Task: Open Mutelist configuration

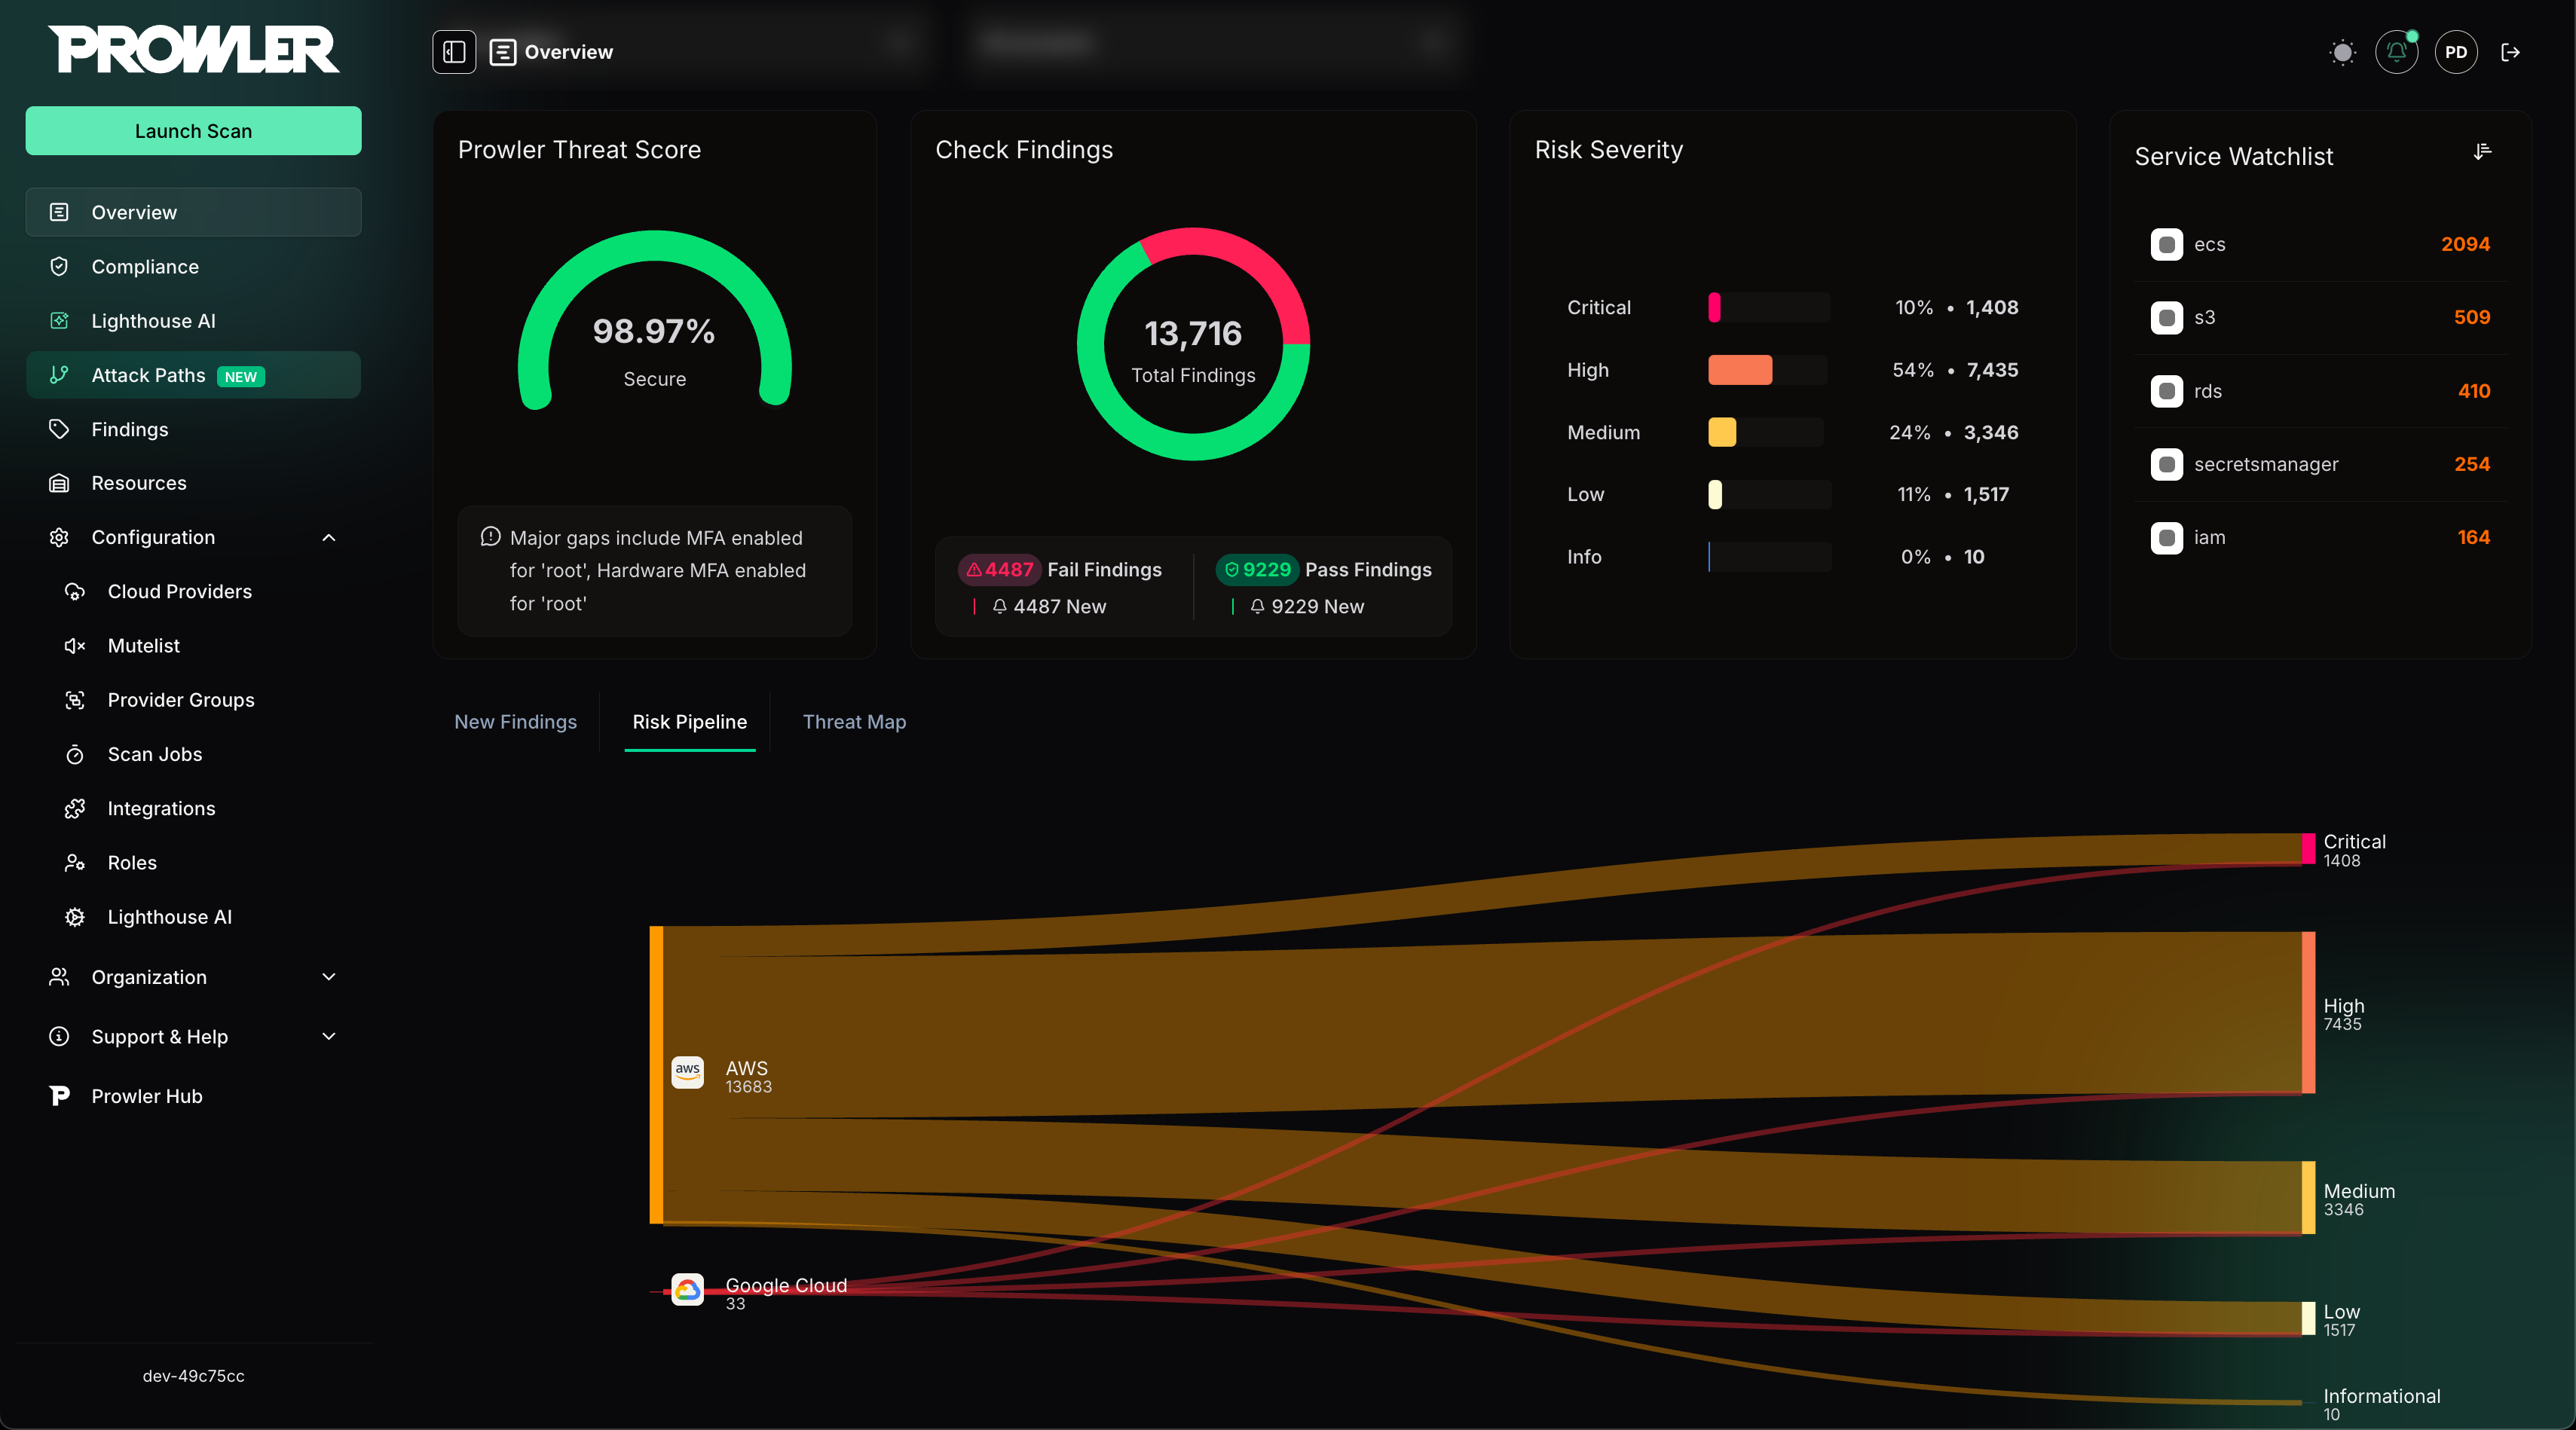Action: click(143, 646)
